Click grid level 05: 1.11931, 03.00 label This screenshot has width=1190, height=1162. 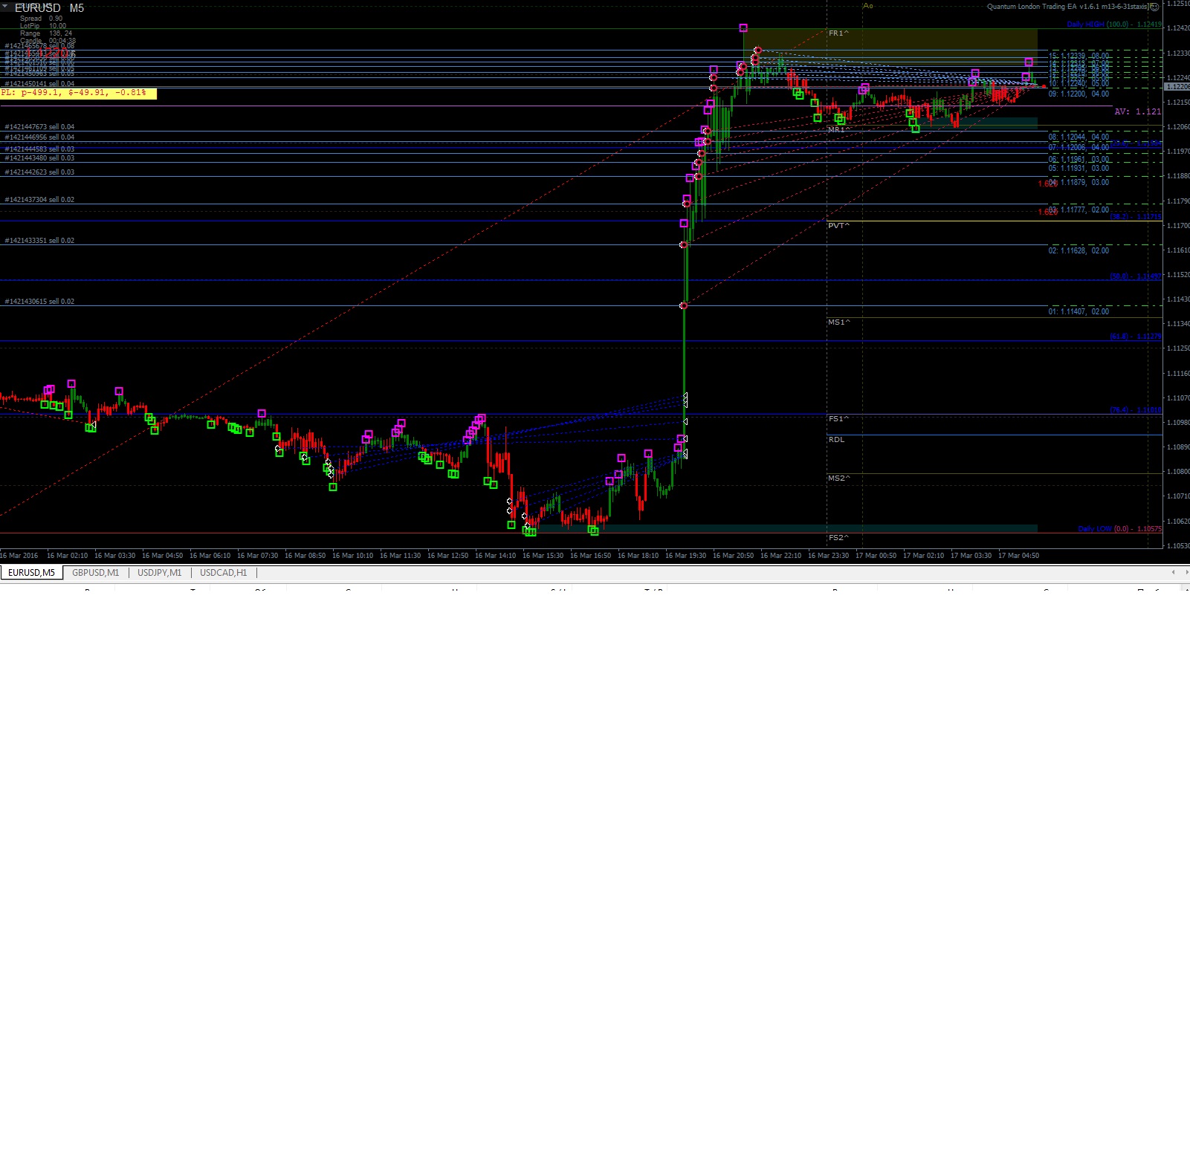click(1079, 169)
